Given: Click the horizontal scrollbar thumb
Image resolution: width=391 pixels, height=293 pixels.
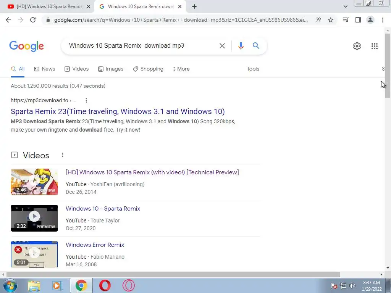Looking at the screenshot, I should pyautogui.click(x=173, y=274).
